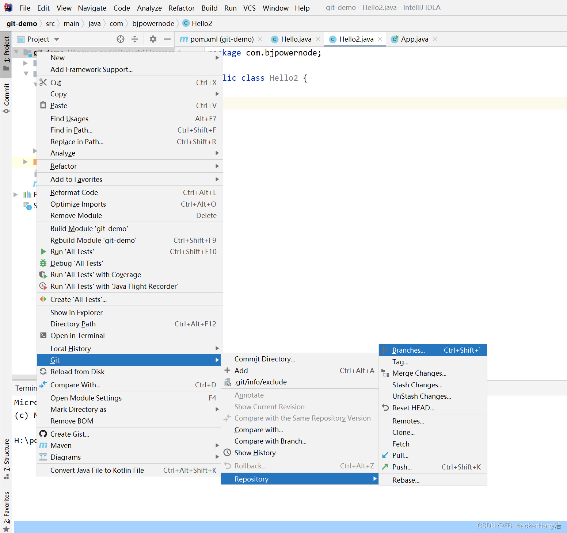Click the Run with Coverage icon
This screenshot has height=533, width=567.
(x=43, y=275)
